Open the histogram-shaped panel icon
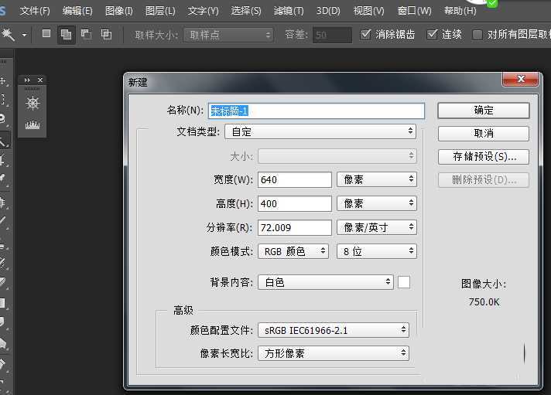 coord(33,124)
